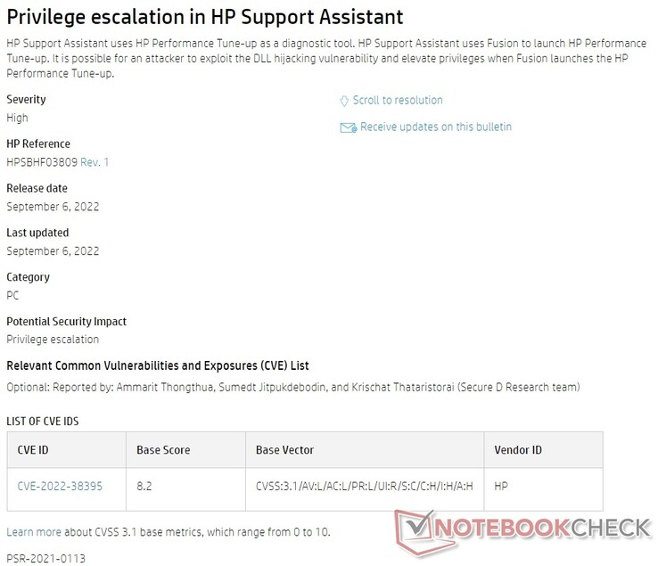Image resolution: width=658 pixels, height=566 pixels.
Task: Click the Base Score column header
Action: (185, 450)
